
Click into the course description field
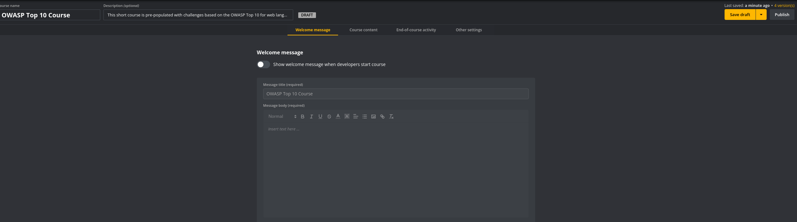pos(198,15)
